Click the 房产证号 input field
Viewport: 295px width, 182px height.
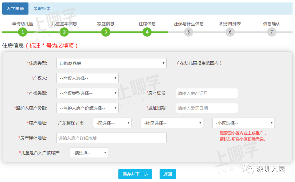207,93
